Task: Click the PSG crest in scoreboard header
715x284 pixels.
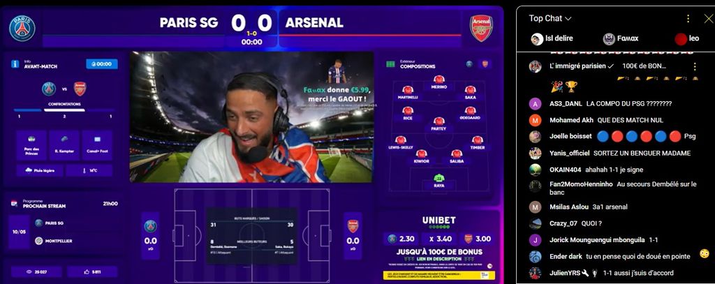Action: coord(22,29)
